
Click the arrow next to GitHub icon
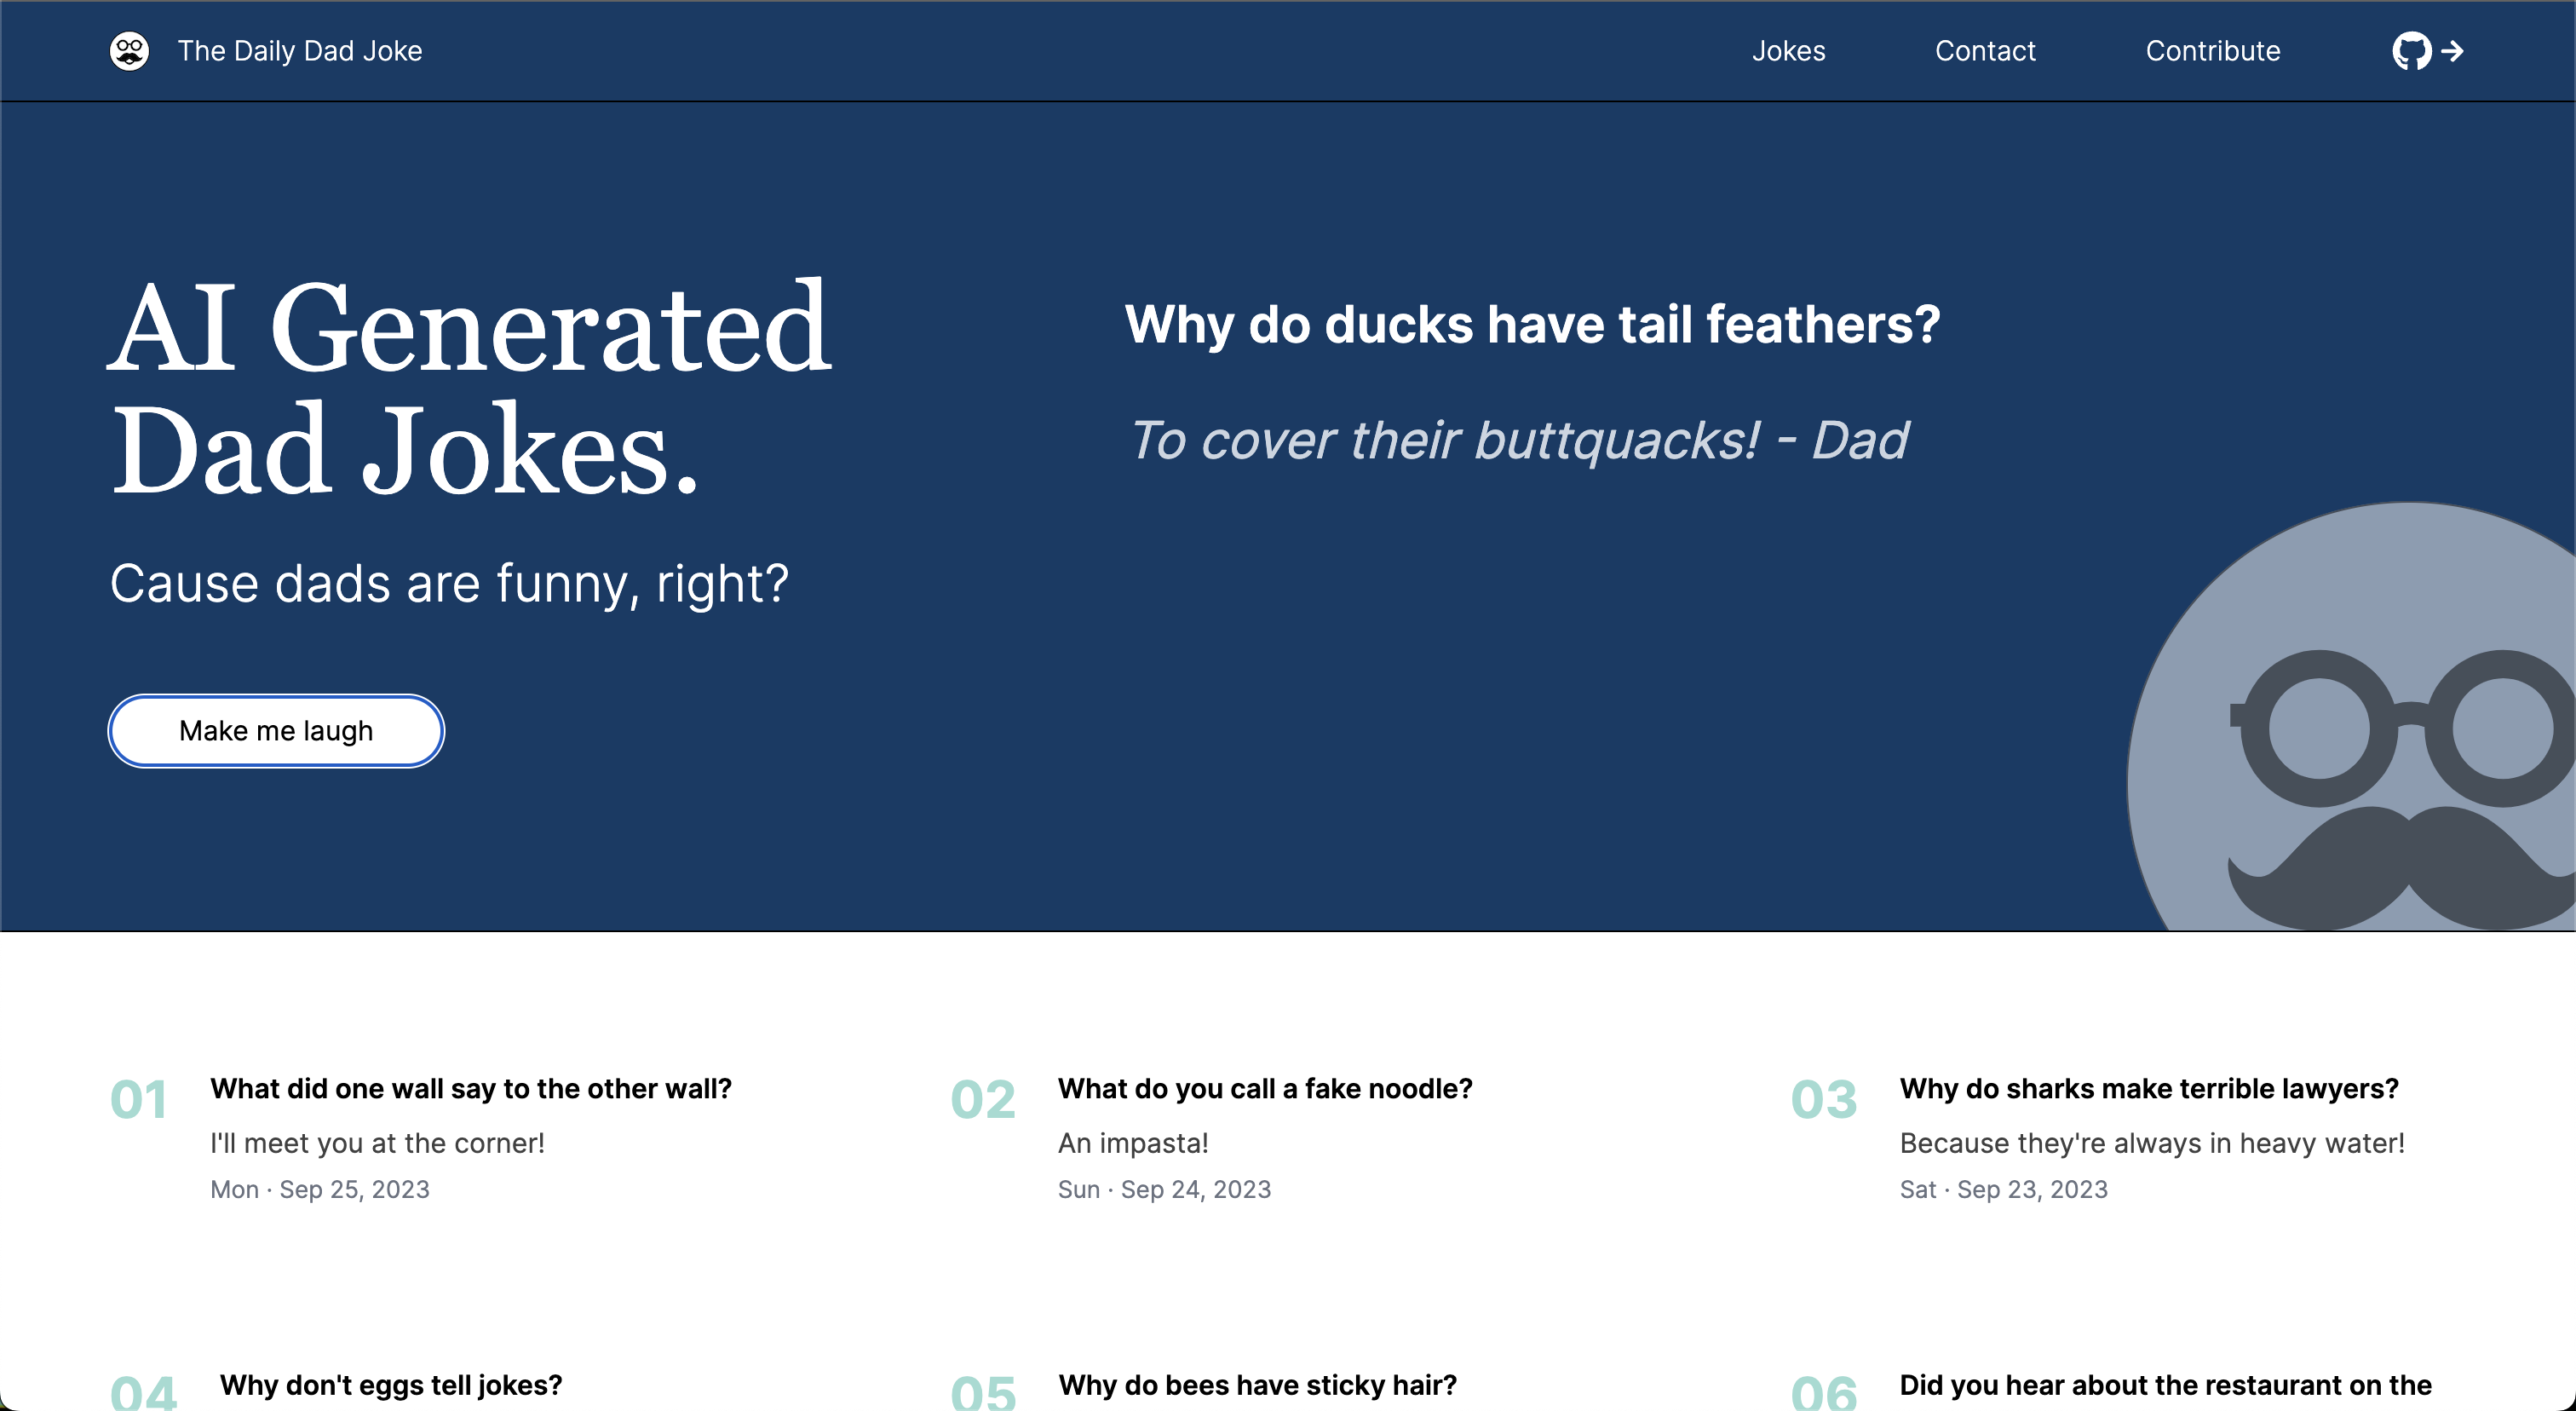tap(2452, 51)
